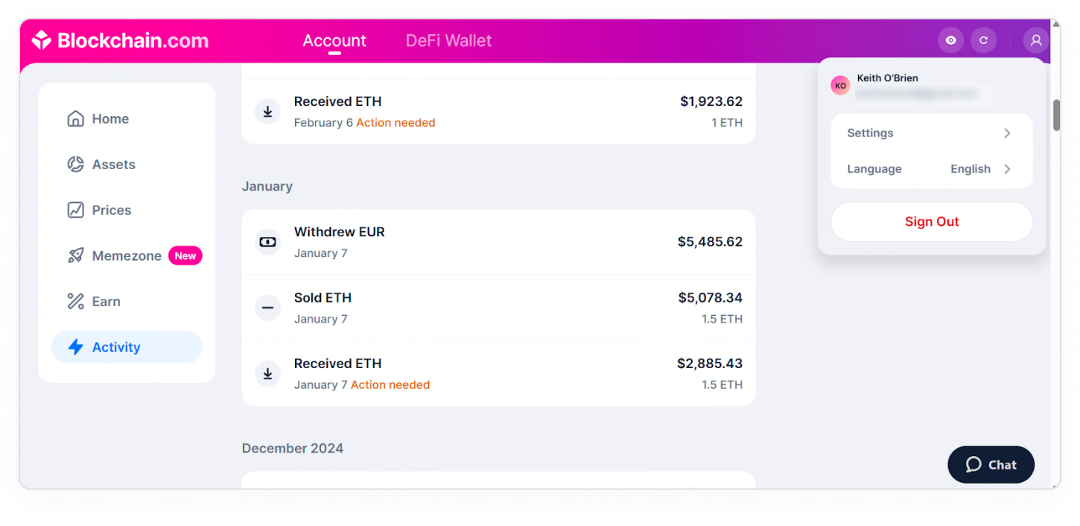The height and width of the screenshot is (526, 1080).
Task: Click the page vertical scrollbar thumb
Action: click(1056, 115)
